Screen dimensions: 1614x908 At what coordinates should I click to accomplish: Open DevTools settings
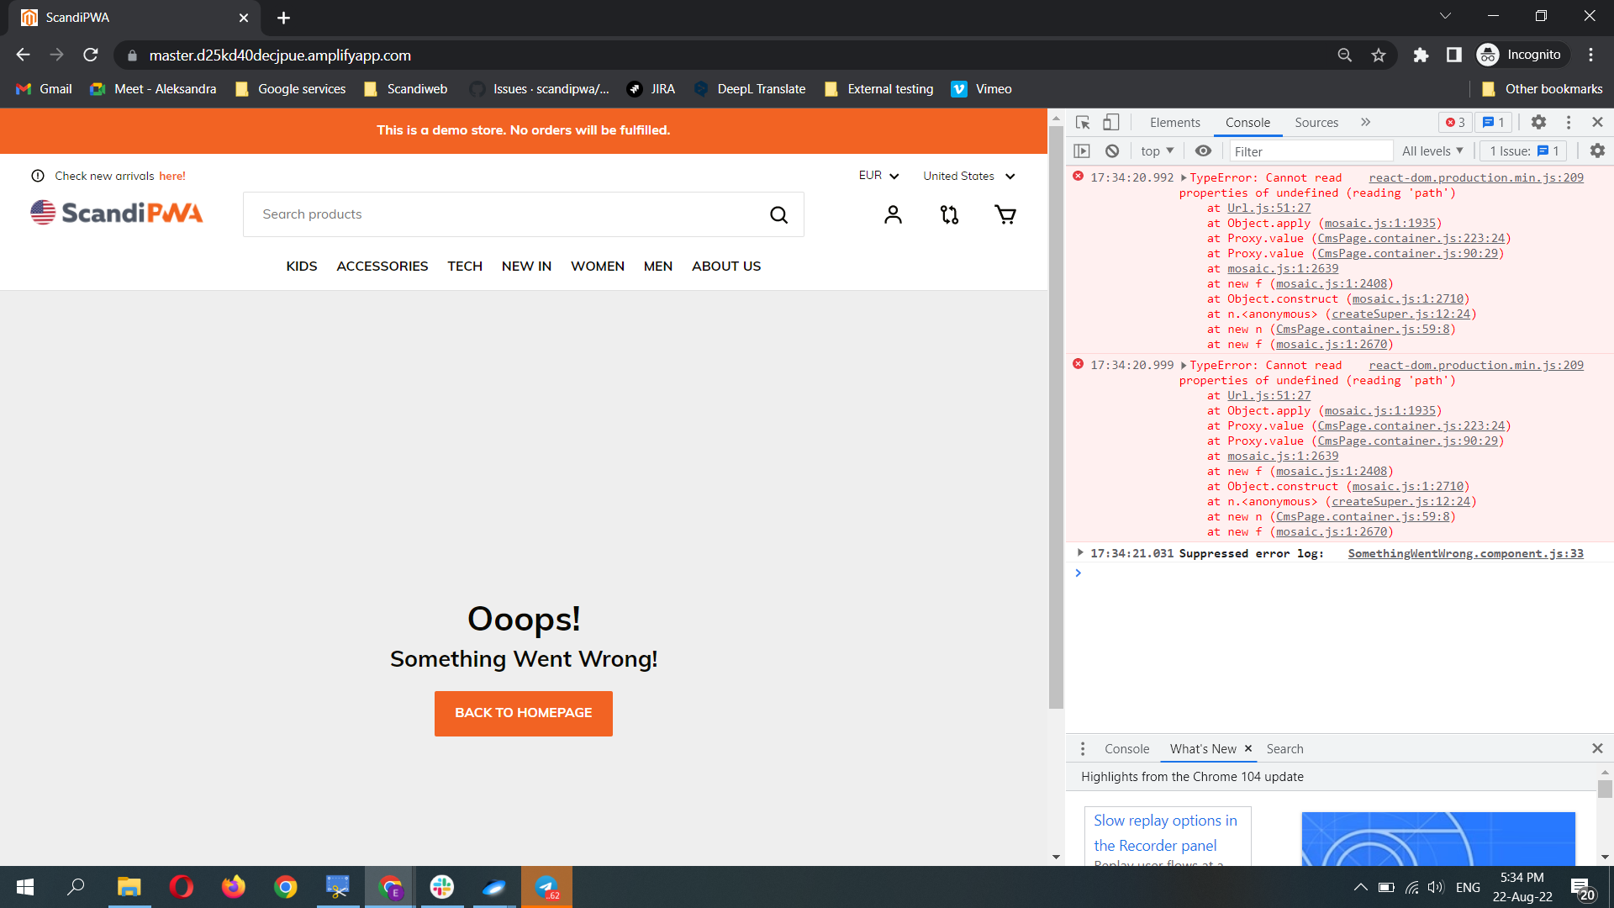click(x=1538, y=122)
